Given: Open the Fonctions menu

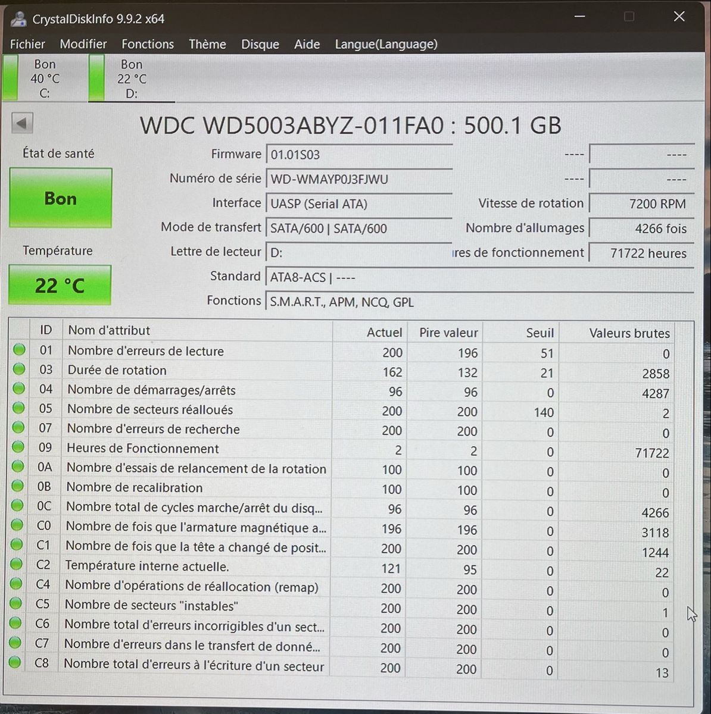Looking at the screenshot, I should [x=148, y=44].
